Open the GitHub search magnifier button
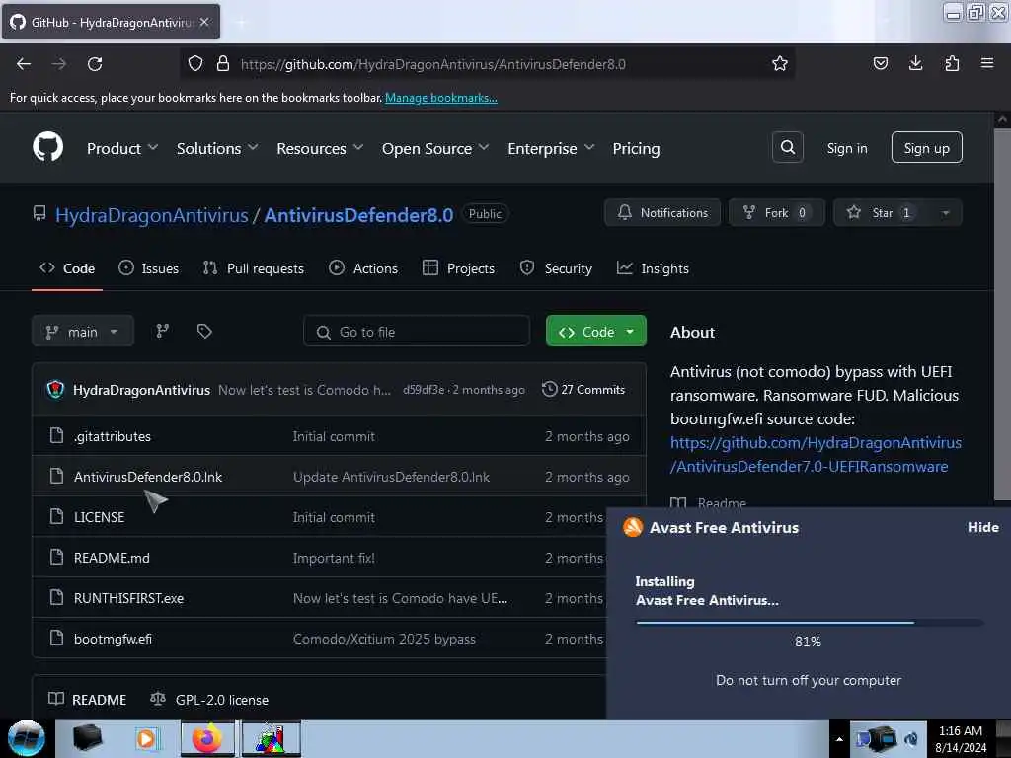The height and width of the screenshot is (758, 1011). click(787, 148)
